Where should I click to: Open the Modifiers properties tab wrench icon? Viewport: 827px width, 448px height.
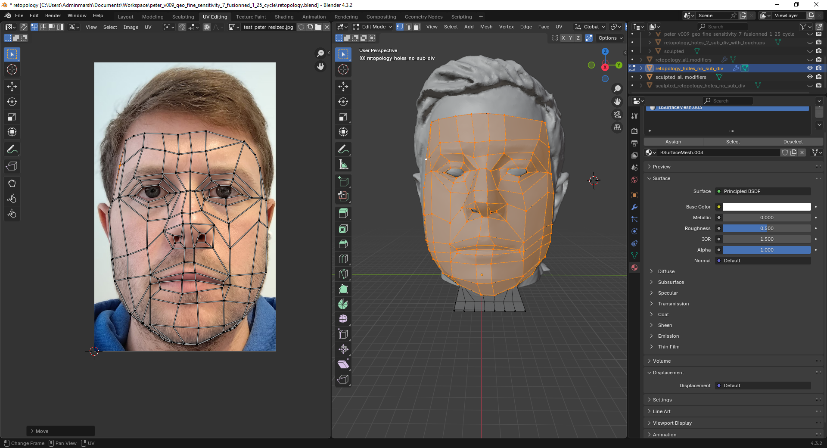click(x=634, y=207)
